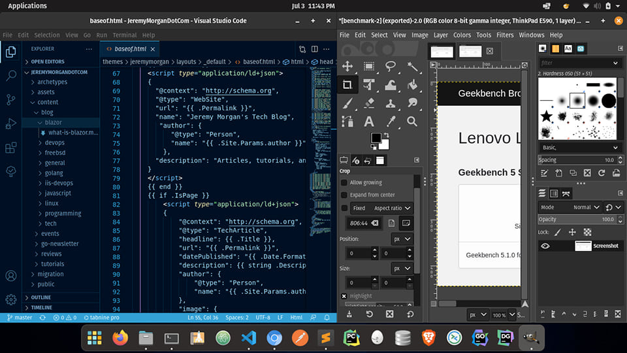Image resolution: width=627 pixels, height=353 pixels.
Task: Select the Color Picker tool
Action: point(391,122)
